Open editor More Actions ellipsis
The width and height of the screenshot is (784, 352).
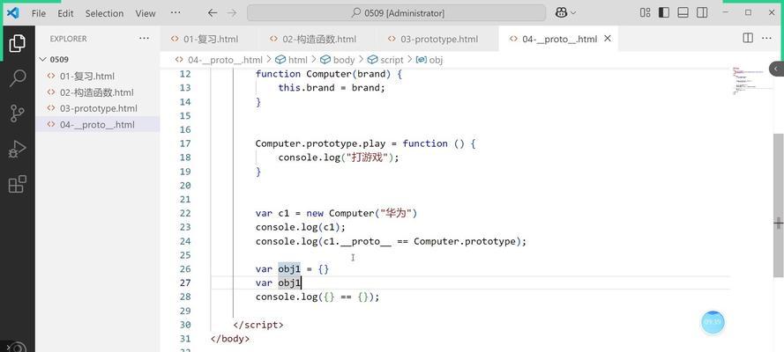click(x=766, y=38)
